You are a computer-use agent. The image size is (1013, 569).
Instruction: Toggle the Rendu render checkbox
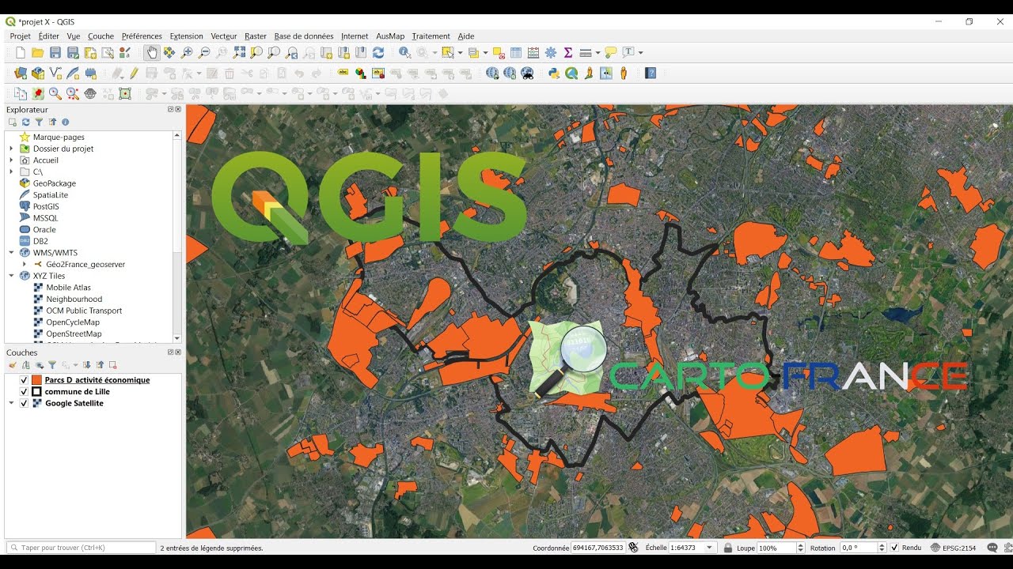click(894, 548)
